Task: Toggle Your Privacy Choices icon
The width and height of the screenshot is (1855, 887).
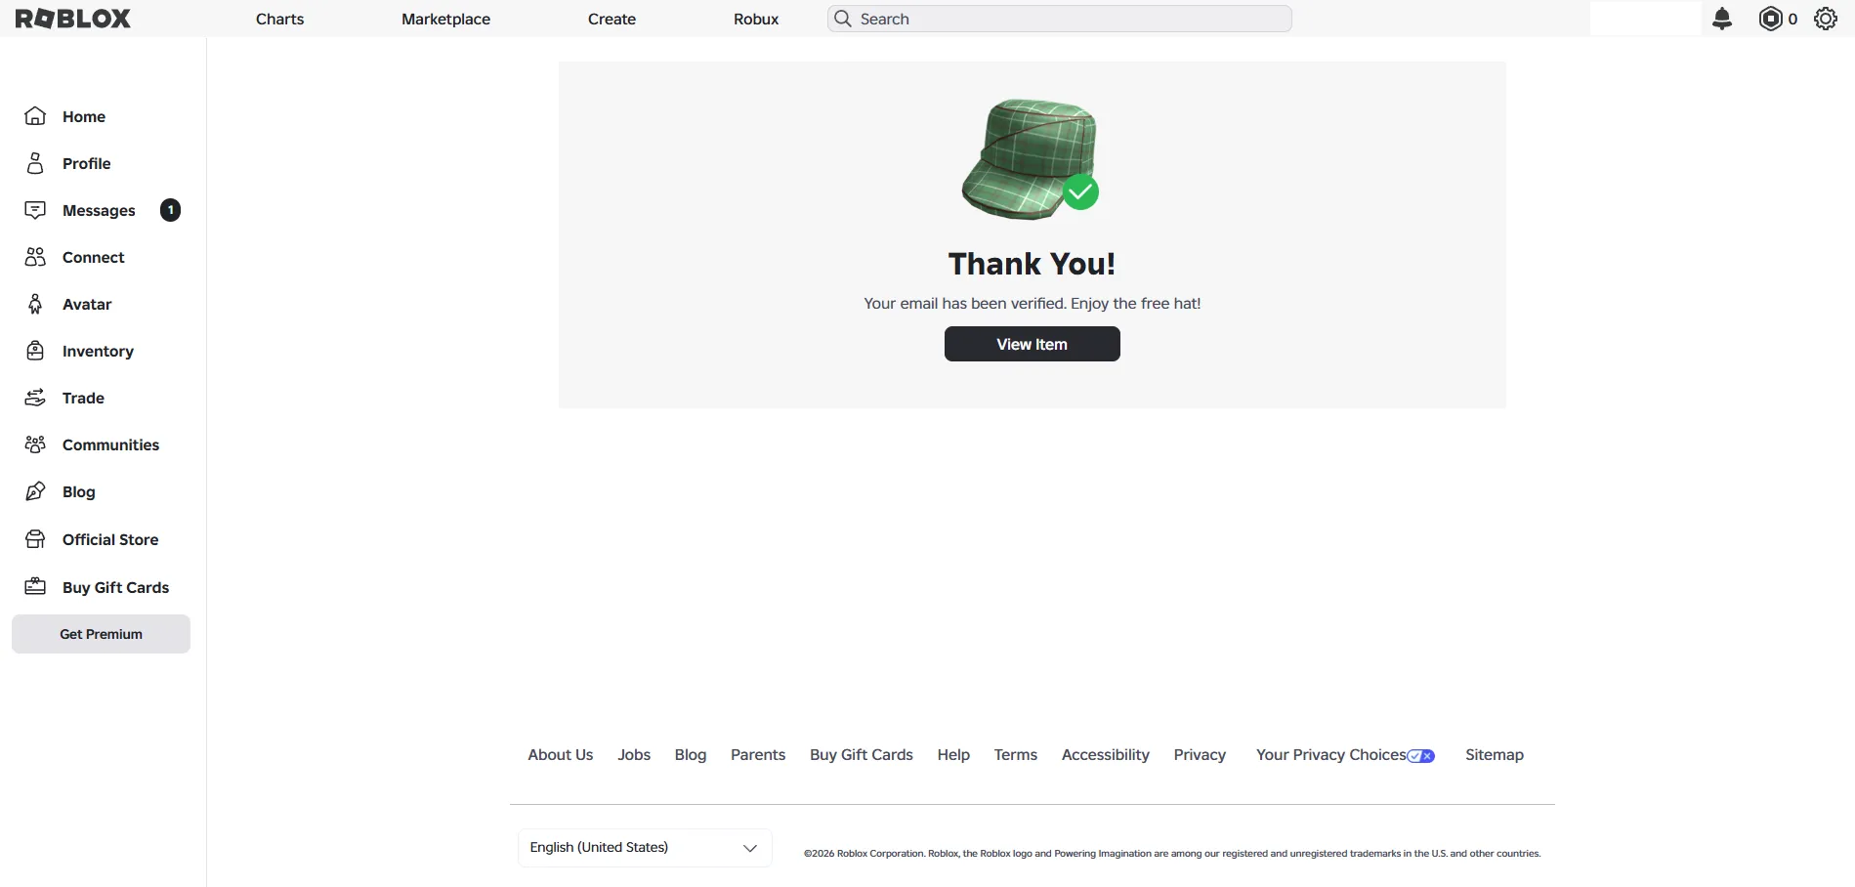Action: tap(1421, 756)
